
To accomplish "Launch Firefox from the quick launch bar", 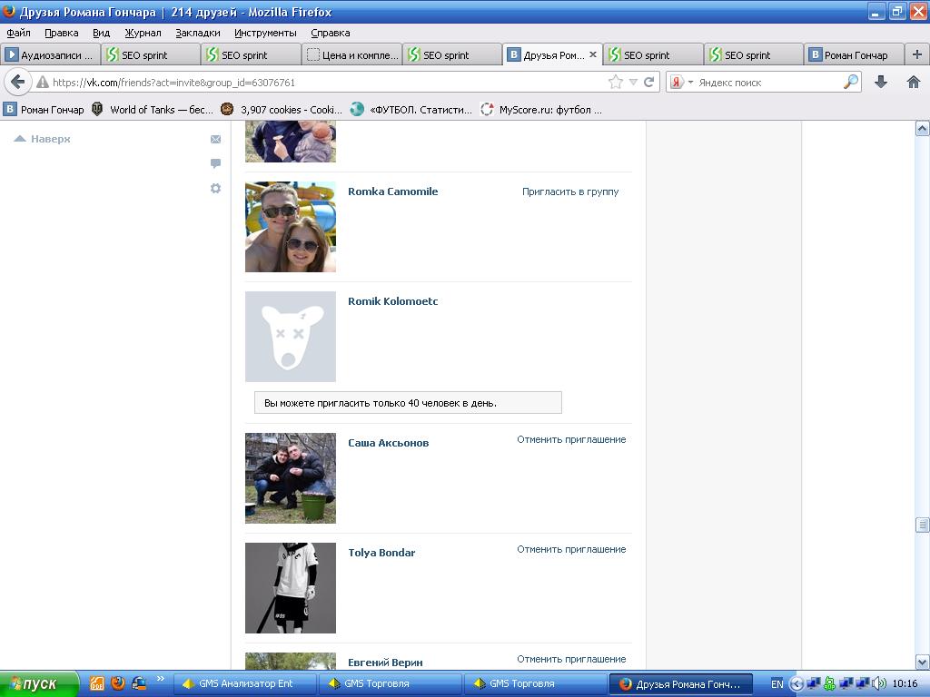I will coord(117,683).
